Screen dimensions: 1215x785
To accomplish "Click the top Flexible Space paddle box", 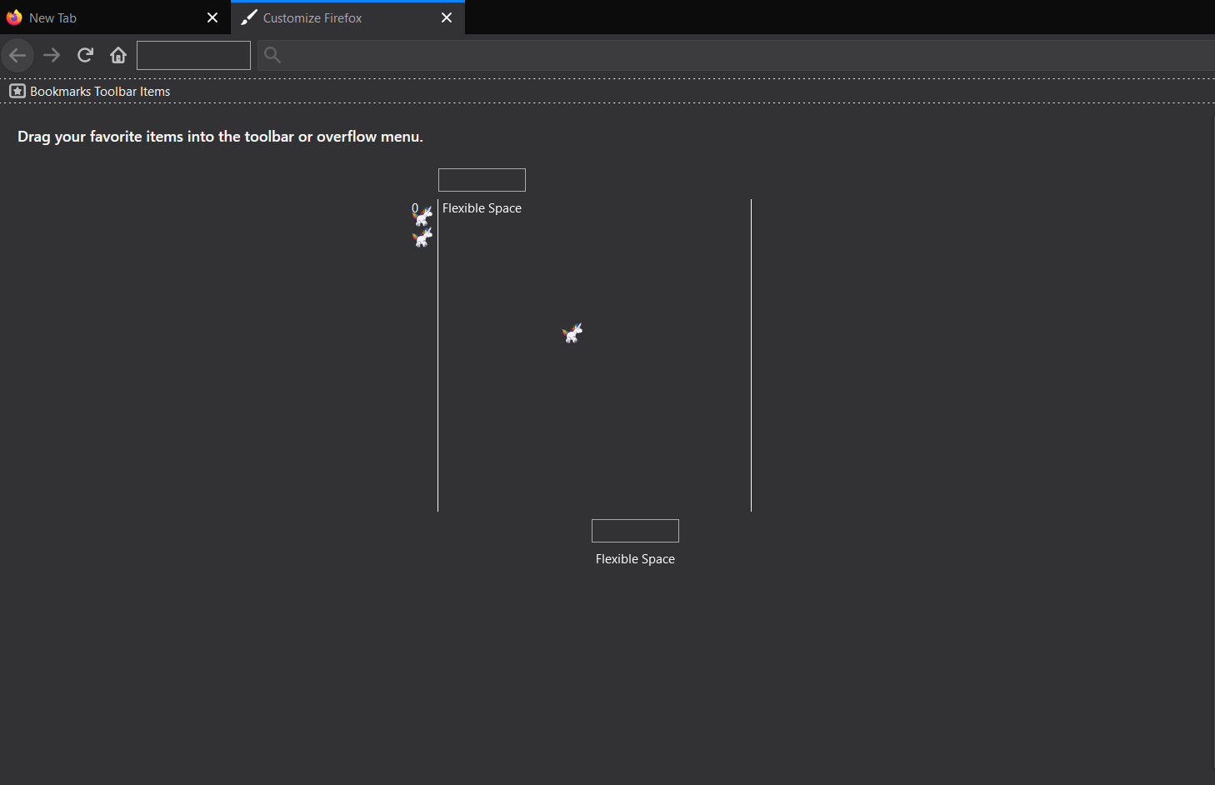I will (x=482, y=180).
